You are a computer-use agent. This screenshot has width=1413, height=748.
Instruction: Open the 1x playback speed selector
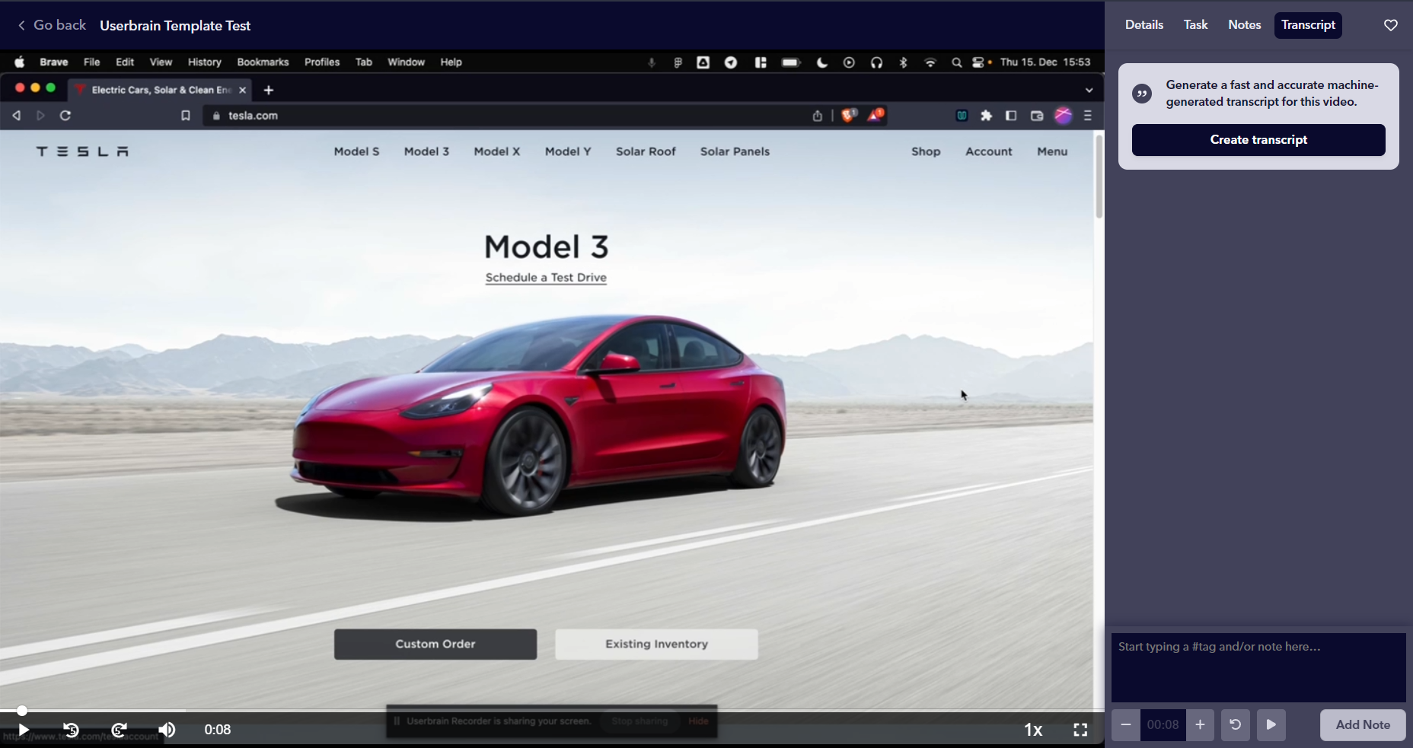click(x=1033, y=730)
